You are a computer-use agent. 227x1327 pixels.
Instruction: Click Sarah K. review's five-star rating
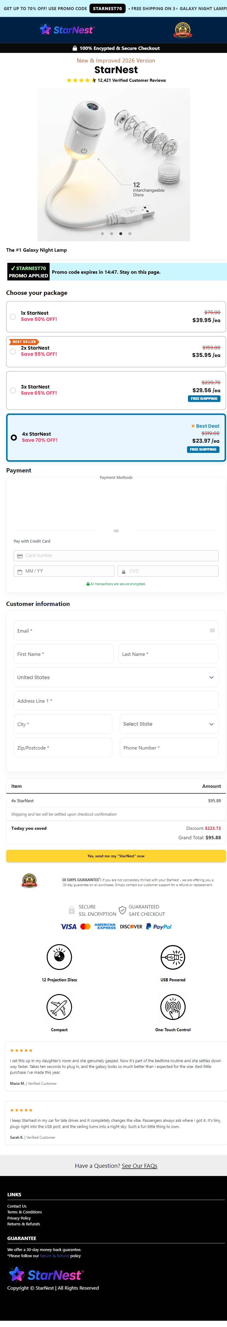point(21,1110)
